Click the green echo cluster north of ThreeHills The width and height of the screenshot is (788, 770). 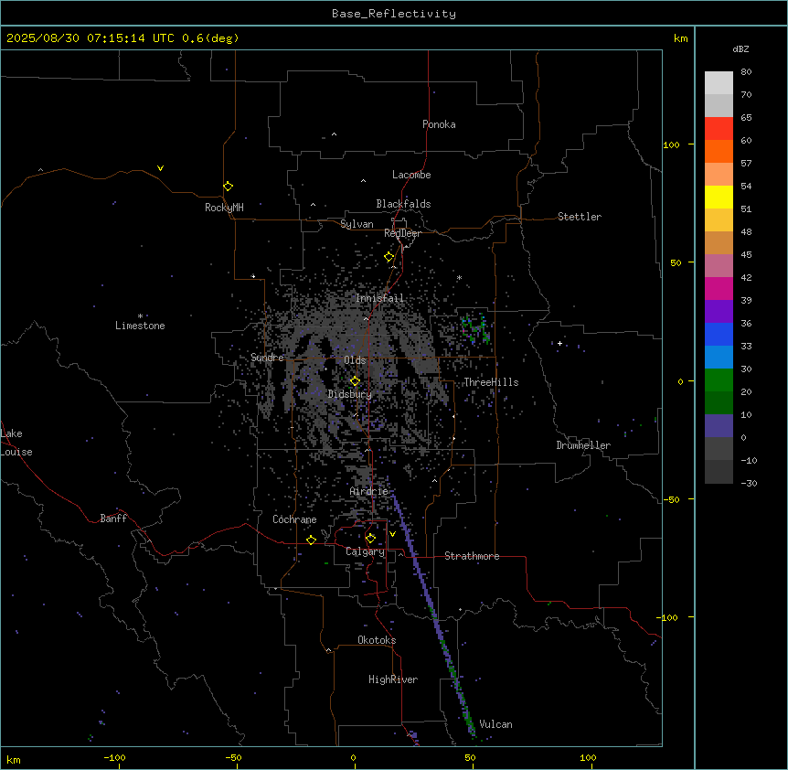click(x=475, y=328)
